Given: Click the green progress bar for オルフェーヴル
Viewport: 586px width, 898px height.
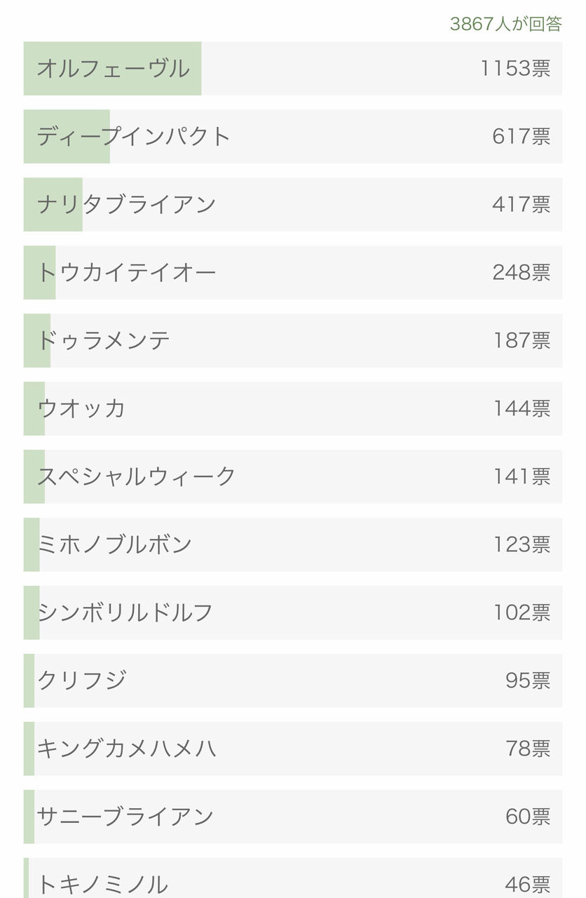Looking at the screenshot, I should tap(112, 68).
